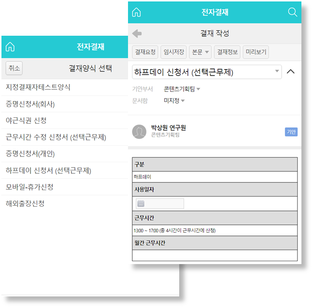Click 구분 table header

[x=215, y=164]
